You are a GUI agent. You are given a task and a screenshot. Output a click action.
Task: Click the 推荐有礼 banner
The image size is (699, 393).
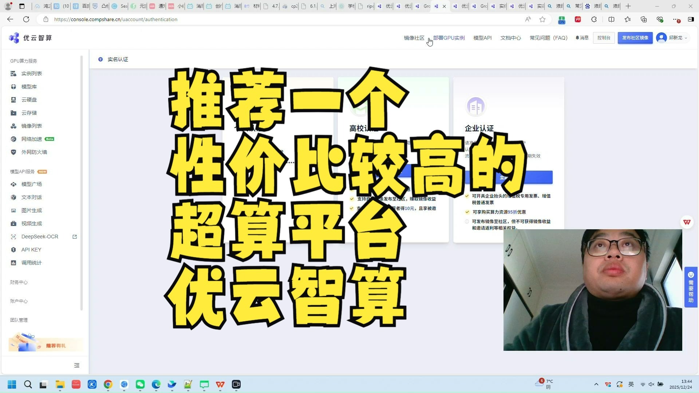coord(46,342)
